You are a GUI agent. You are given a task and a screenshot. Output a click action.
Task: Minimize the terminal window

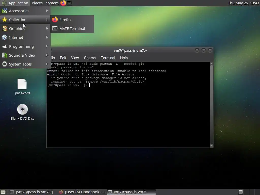click(x=197, y=50)
